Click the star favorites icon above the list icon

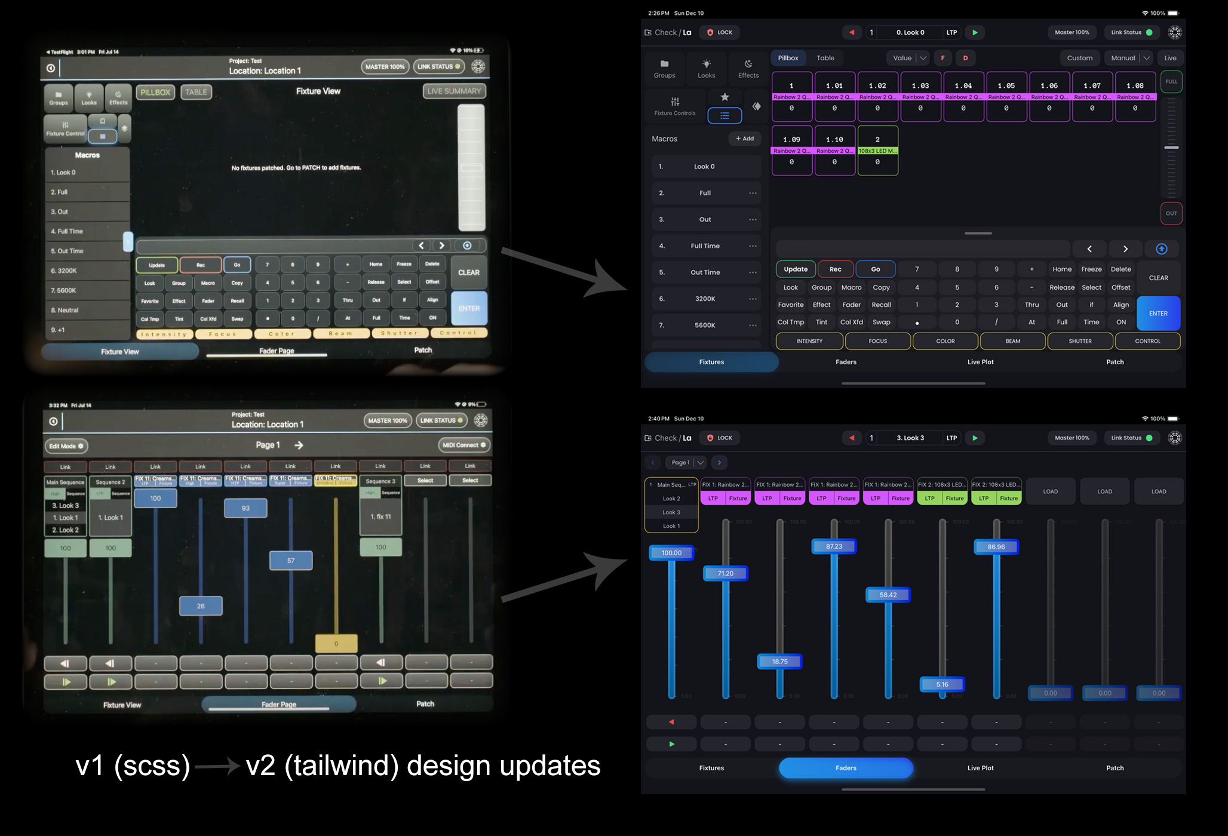pyautogui.click(x=724, y=97)
